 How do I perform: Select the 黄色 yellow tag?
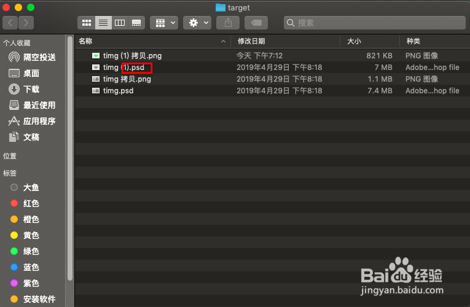tap(31, 235)
